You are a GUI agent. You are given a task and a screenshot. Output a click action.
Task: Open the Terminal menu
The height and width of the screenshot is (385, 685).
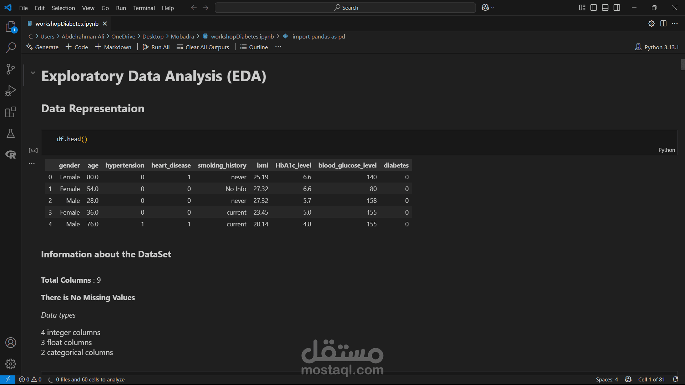[x=144, y=8]
